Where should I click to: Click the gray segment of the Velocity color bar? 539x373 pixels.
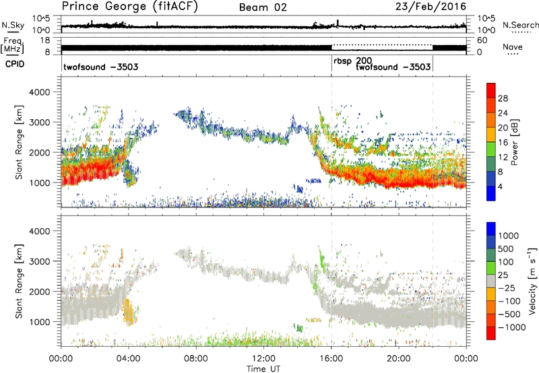point(491,281)
